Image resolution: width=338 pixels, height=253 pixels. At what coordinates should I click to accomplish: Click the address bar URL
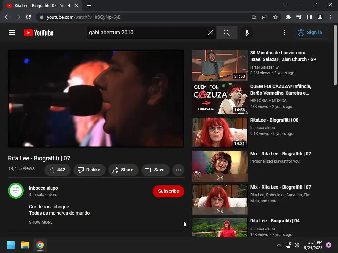[x=84, y=17]
